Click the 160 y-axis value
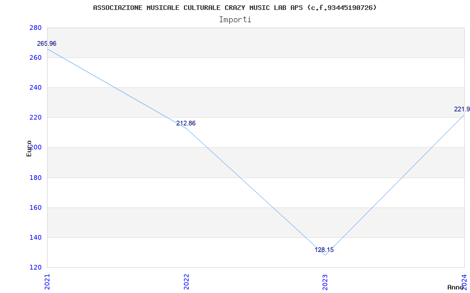The image size is (470, 293). pos(35,208)
